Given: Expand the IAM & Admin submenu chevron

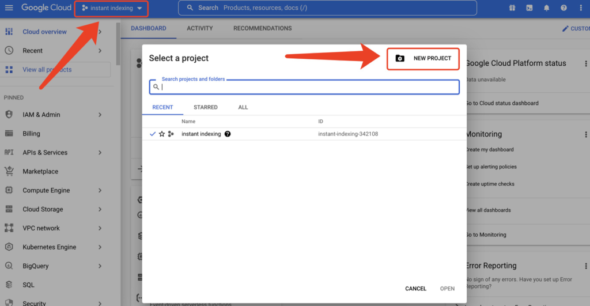Looking at the screenshot, I should tap(100, 115).
